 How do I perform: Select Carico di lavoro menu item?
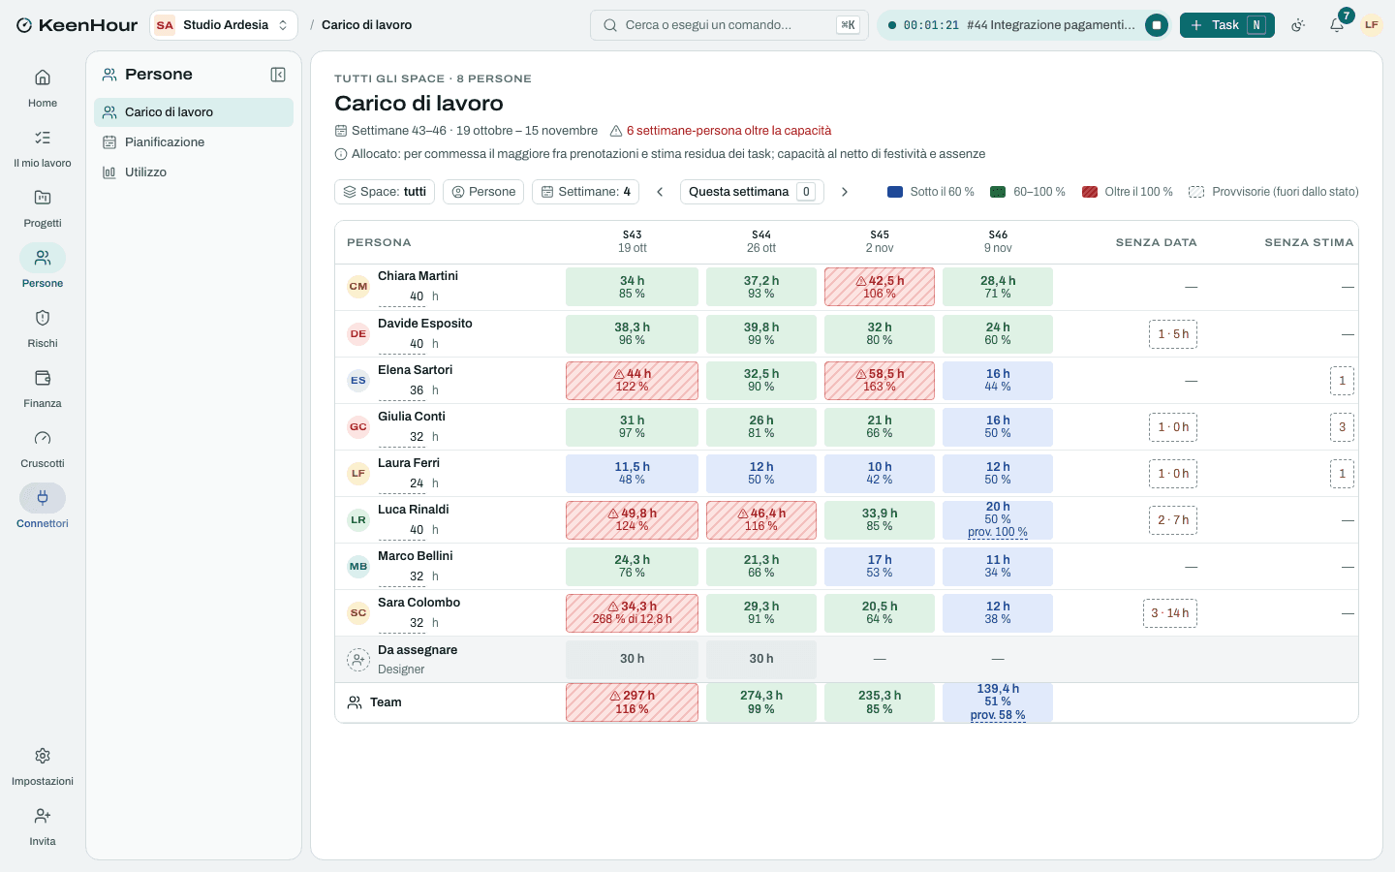pyautogui.click(x=194, y=112)
